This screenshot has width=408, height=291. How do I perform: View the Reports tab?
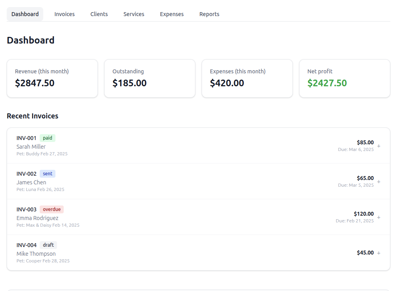(x=209, y=14)
